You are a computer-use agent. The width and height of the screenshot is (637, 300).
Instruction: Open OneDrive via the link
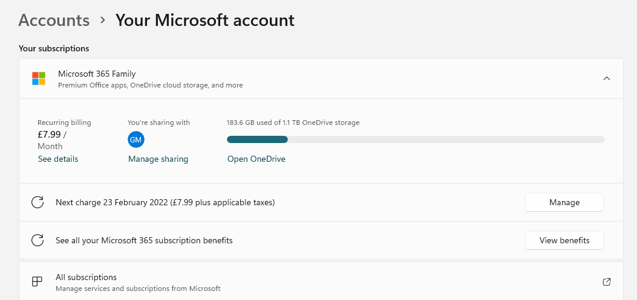pyautogui.click(x=256, y=159)
